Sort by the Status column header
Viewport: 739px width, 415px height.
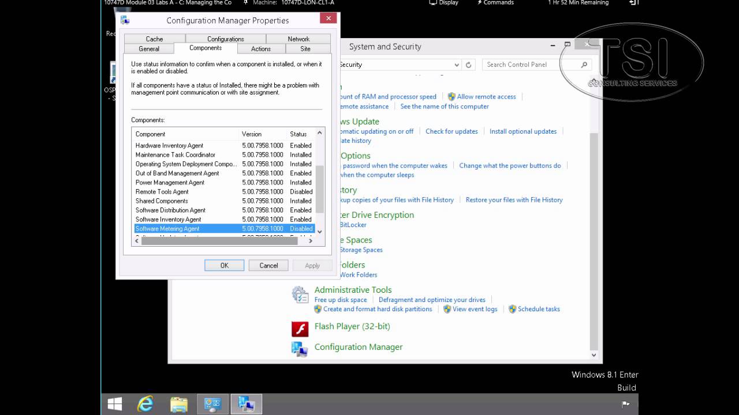coord(301,134)
